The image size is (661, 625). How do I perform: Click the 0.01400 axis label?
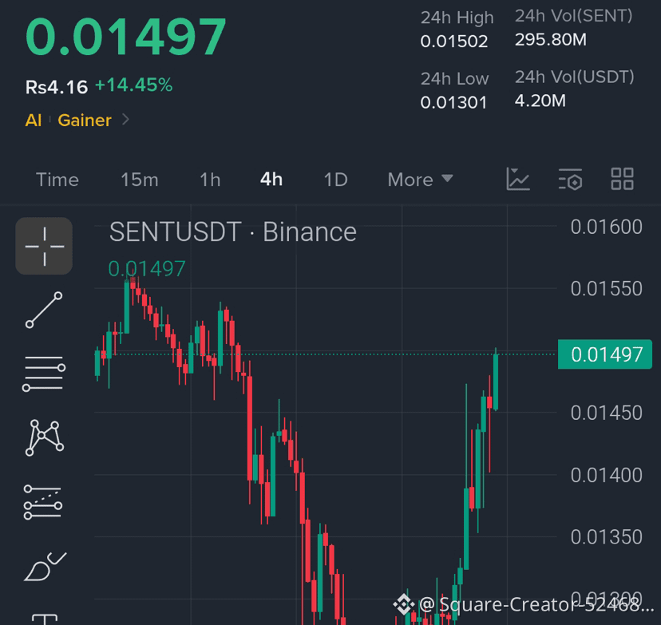[606, 476]
